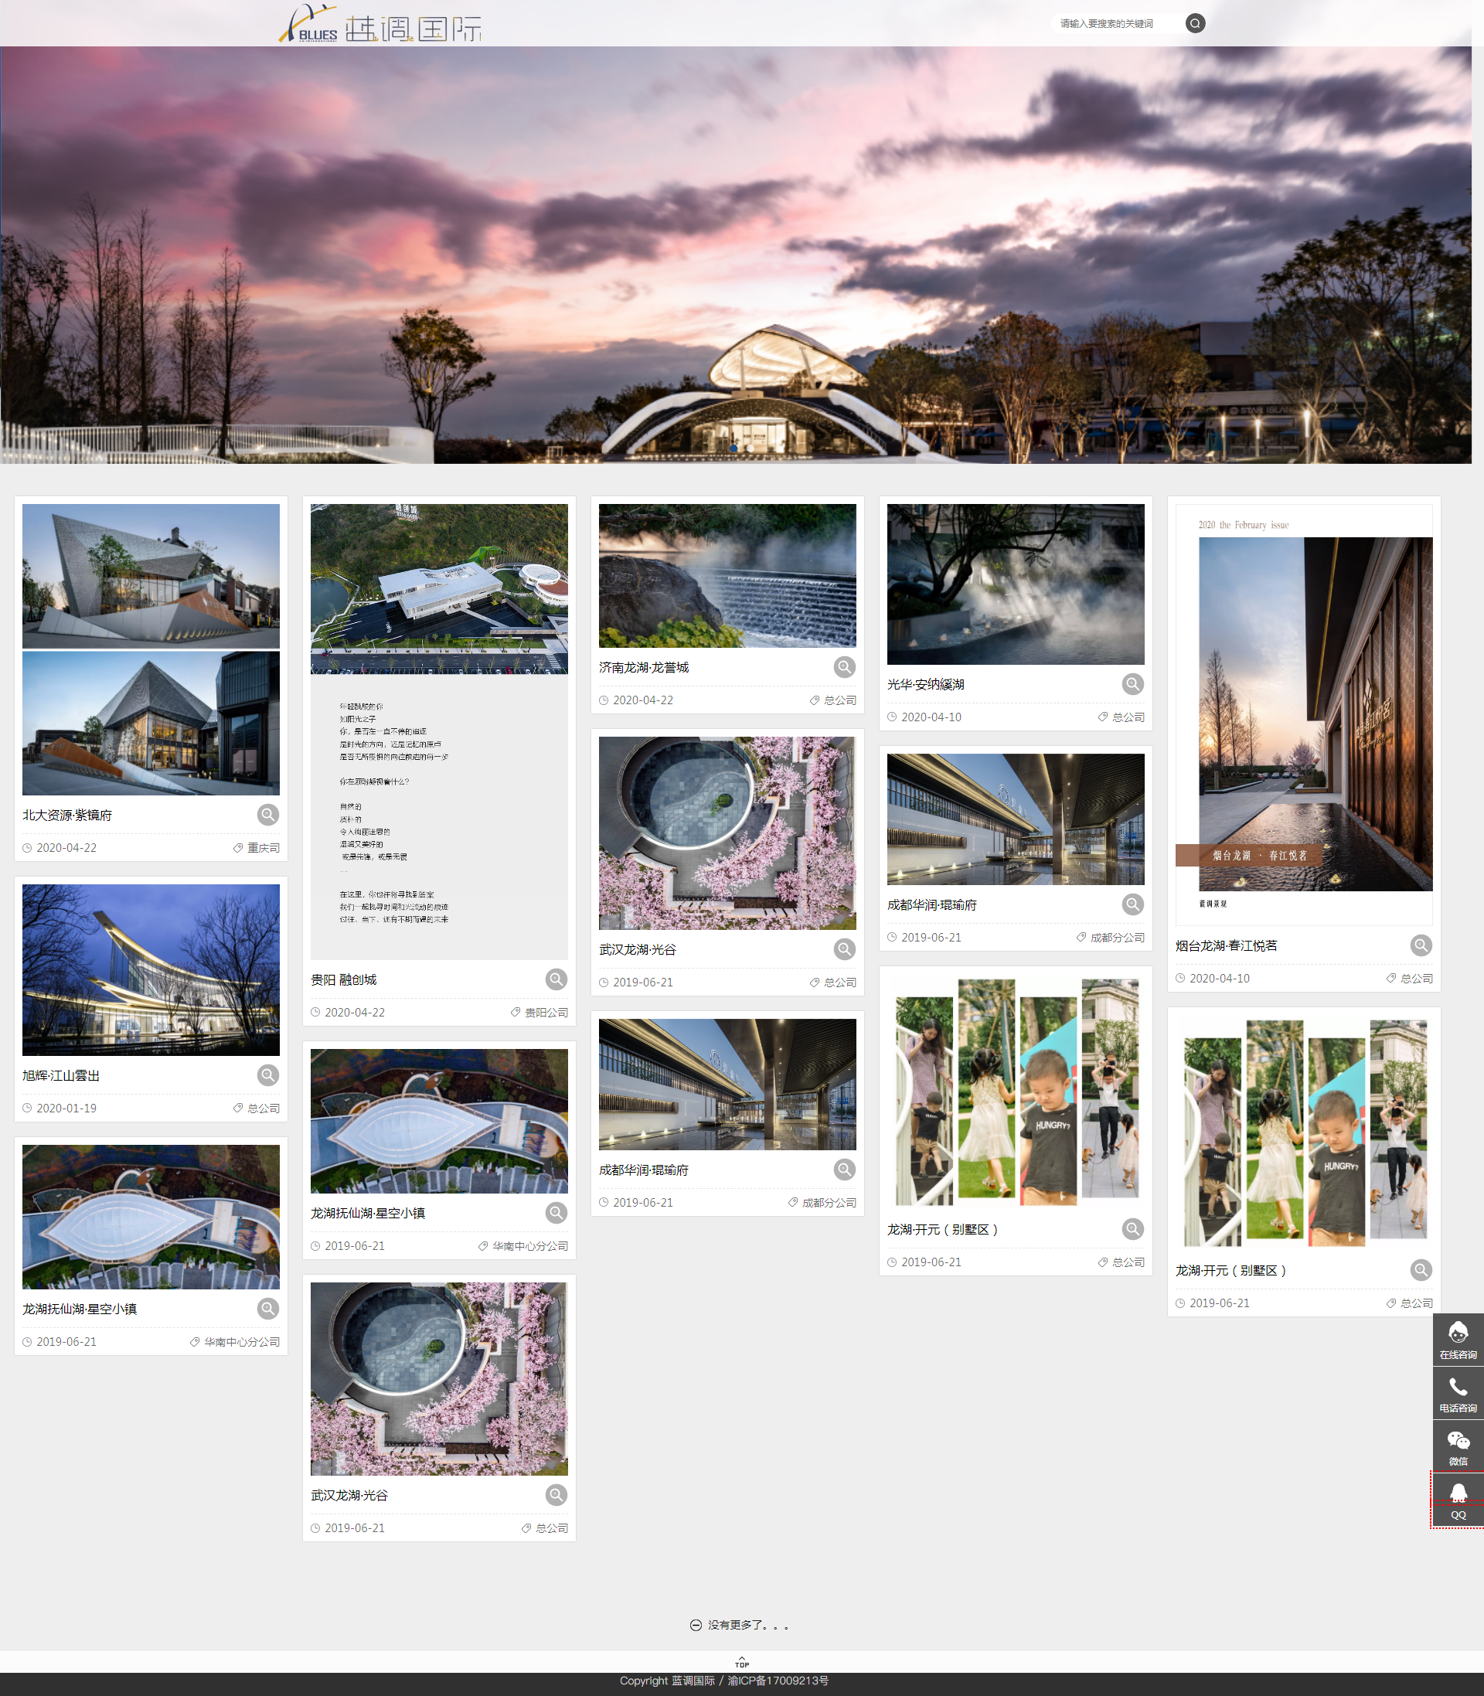Viewport: 1484px width, 1696px height.
Task: Click the 电话咨询 phone icon
Action: (x=1458, y=1392)
